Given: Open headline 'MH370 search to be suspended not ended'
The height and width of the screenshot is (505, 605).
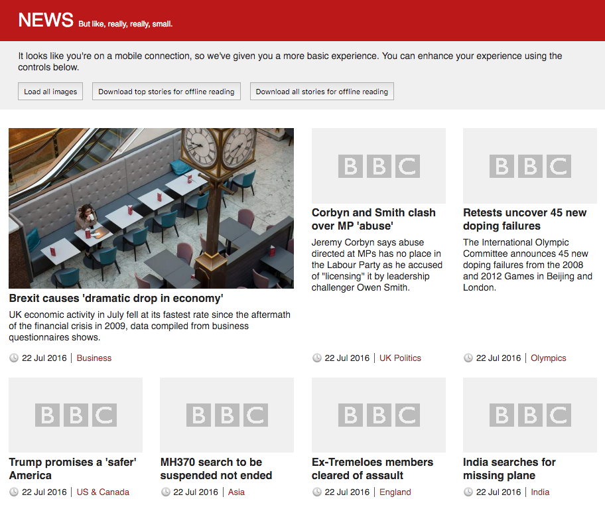Looking at the screenshot, I should point(216,469).
